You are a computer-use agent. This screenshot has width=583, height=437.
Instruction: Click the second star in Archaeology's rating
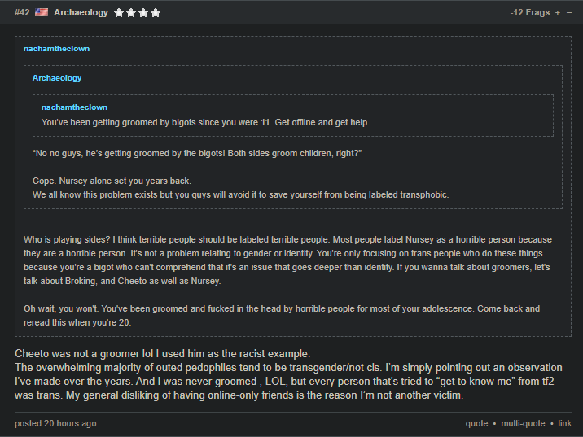pyautogui.click(x=131, y=13)
